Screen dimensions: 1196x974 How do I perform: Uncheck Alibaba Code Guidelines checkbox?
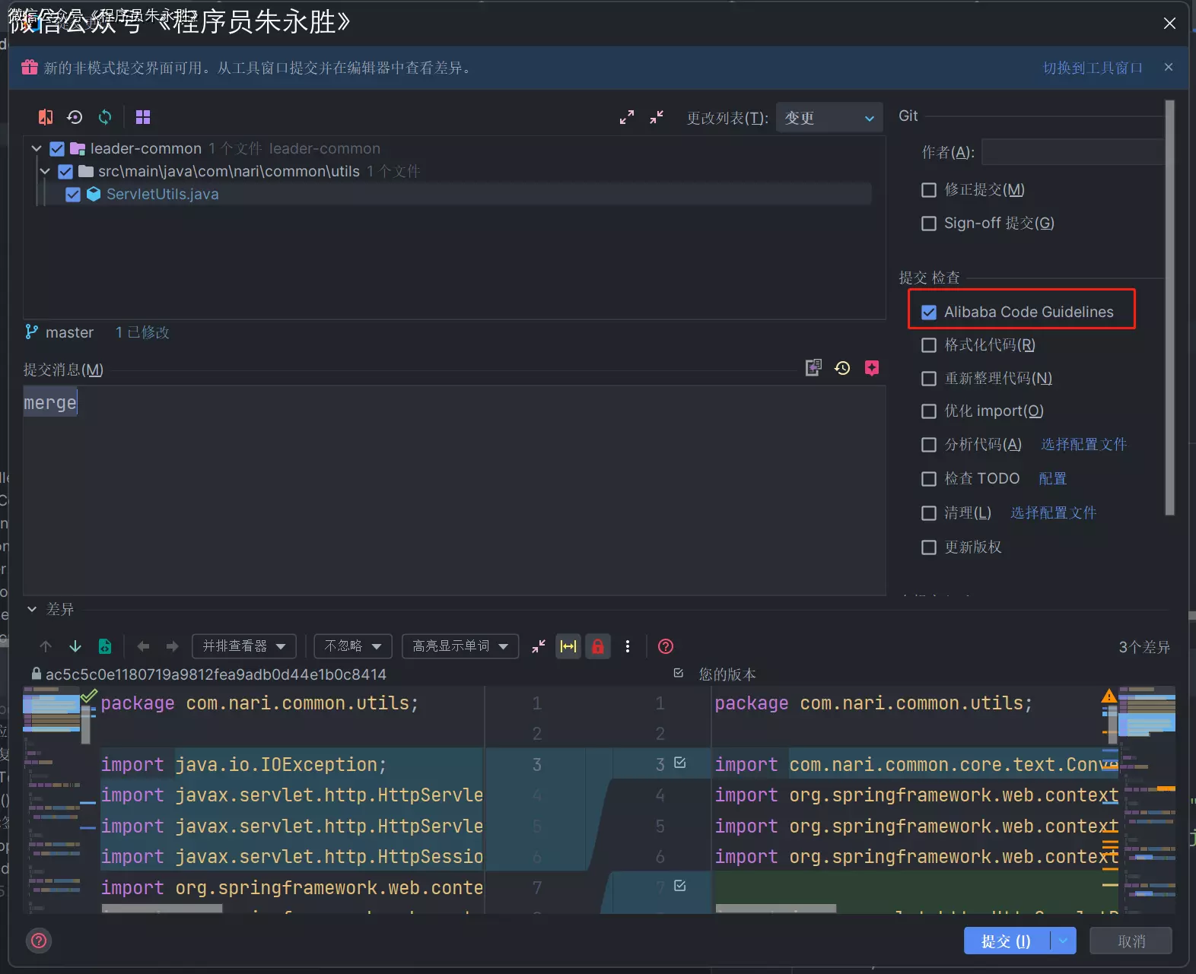929,313
